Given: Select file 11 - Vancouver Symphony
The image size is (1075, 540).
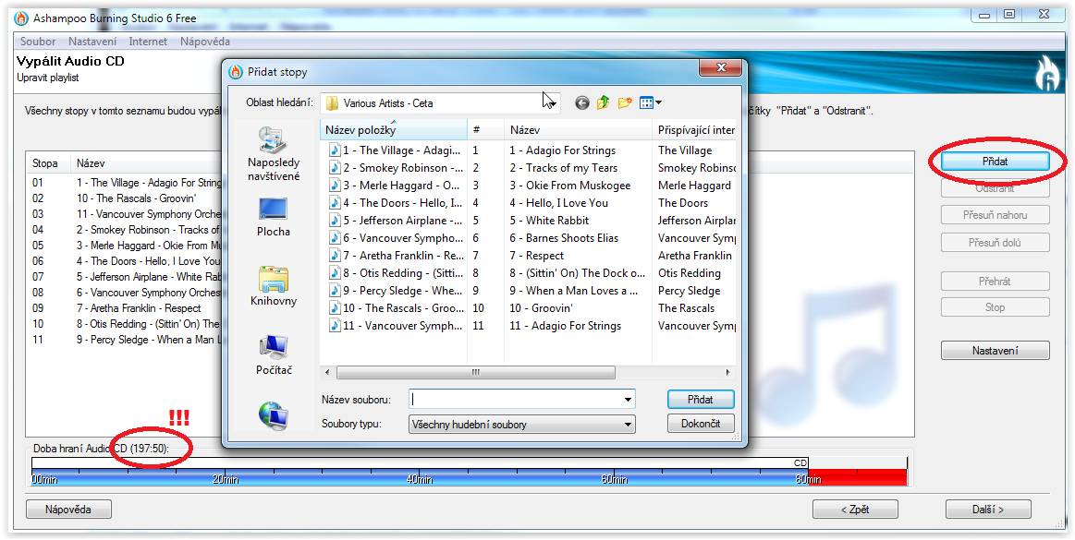Looking at the screenshot, I should coord(395,326).
